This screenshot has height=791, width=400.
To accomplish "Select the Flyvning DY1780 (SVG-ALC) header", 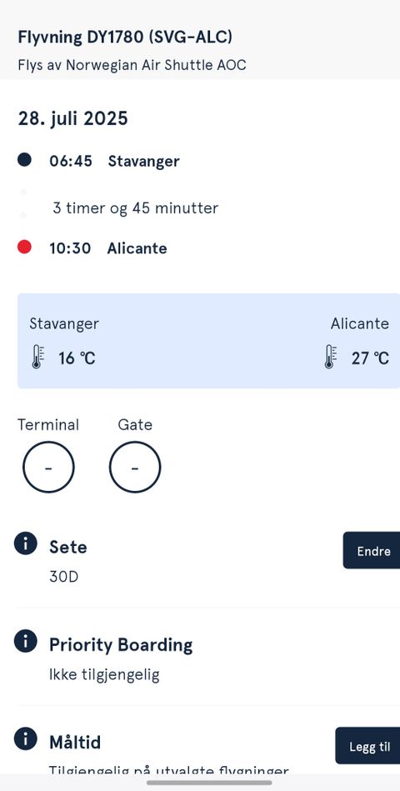I will (125, 37).
